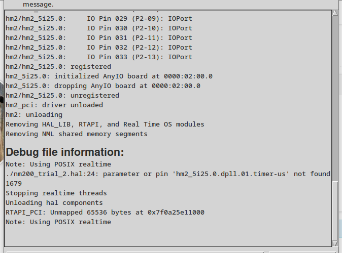The width and height of the screenshot is (342, 253).
Task: Click the 'Debug file information:' heading
Action: point(65,152)
